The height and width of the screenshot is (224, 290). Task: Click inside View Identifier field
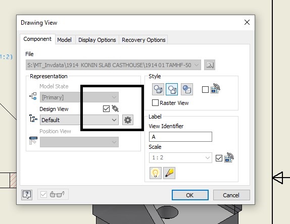pyautogui.click(x=180, y=137)
